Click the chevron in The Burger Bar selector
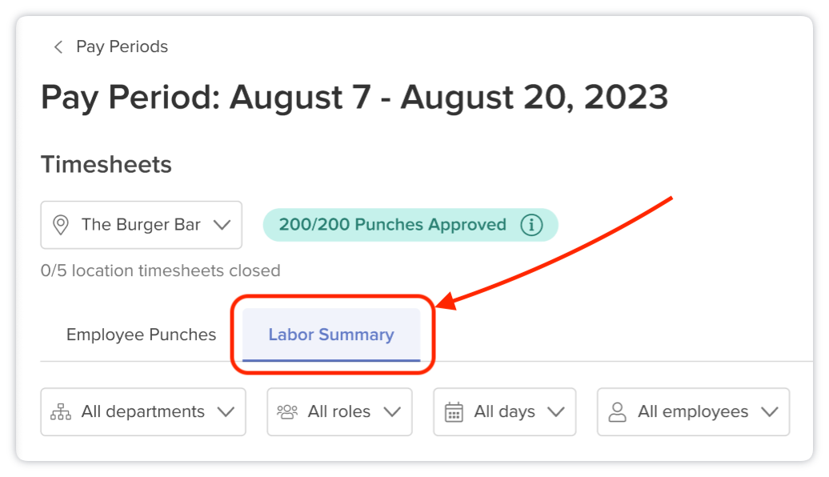This screenshot has height=477, width=829. click(222, 225)
